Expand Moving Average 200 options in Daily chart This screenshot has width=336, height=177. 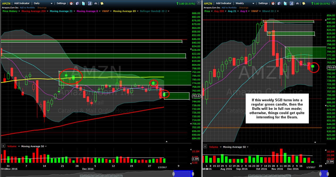click(47, 11)
